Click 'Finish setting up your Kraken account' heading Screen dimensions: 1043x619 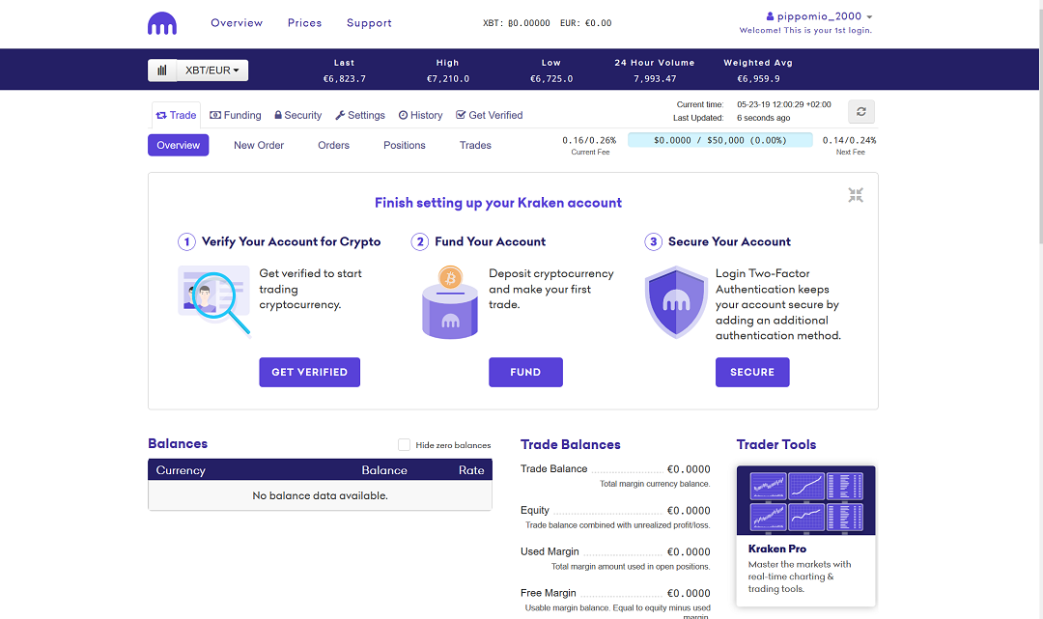498,203
